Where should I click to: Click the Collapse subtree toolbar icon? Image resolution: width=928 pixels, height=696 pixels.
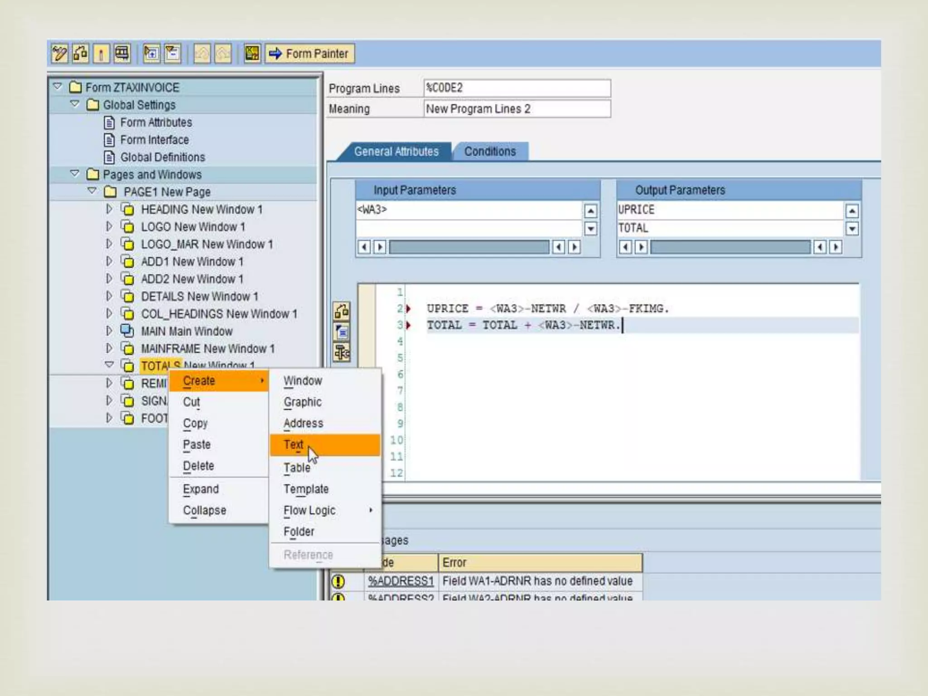[x=173, y=53]
